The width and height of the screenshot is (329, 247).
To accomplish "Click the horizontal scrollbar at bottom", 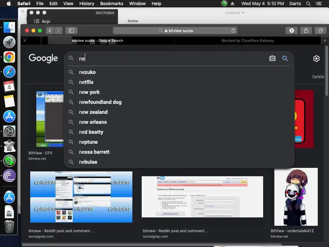I will point(152,245).
